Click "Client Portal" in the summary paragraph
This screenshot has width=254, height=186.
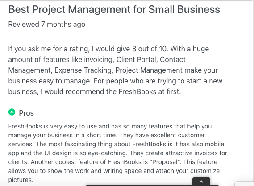pyautogui.click(x=137, y=60)
